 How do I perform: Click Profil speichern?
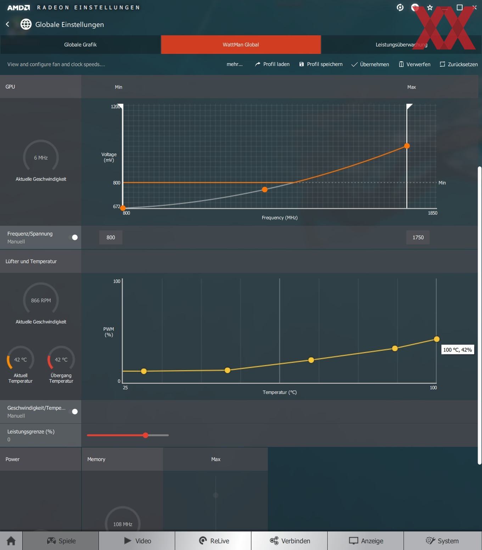321,64
